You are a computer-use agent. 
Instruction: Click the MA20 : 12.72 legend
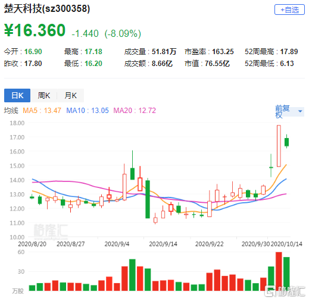pos(135,111)
